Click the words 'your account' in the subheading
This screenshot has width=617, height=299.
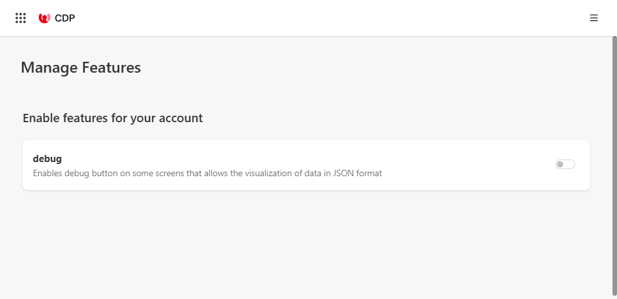click(x=176, y=118)
